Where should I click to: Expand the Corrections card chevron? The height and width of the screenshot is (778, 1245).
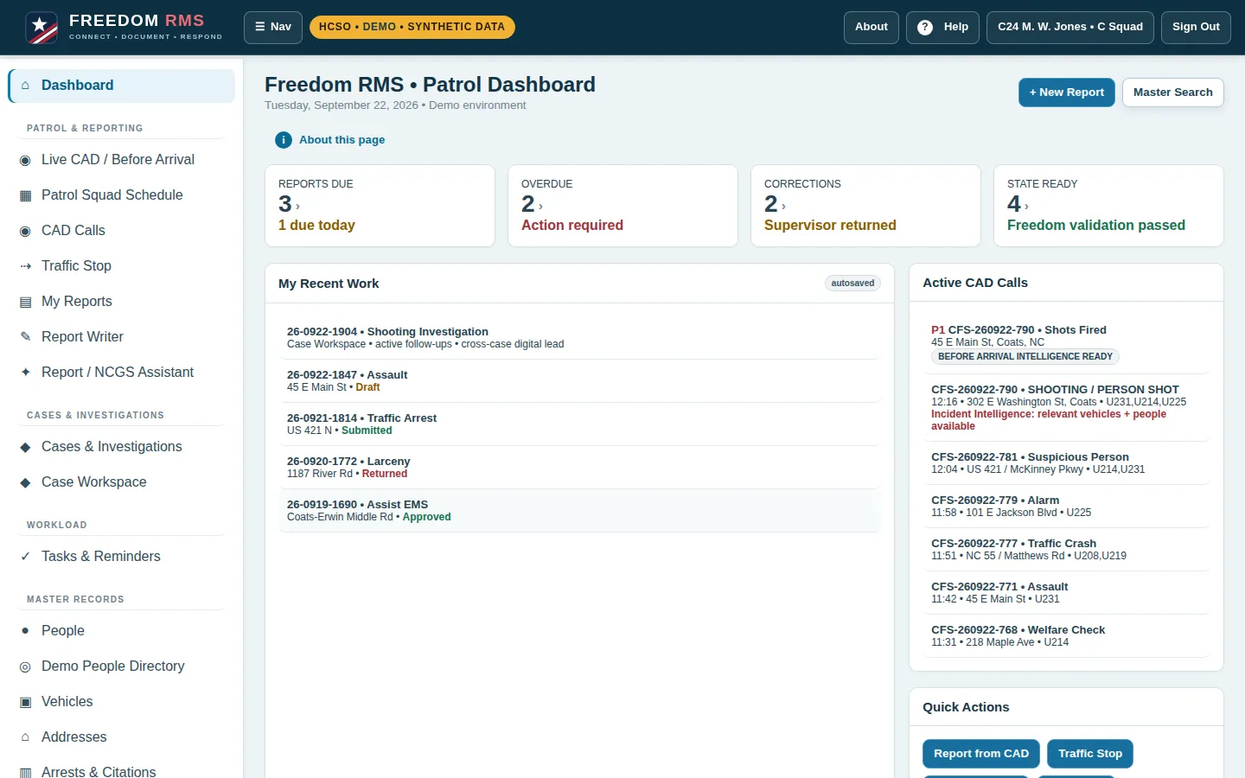pos(783,207)
